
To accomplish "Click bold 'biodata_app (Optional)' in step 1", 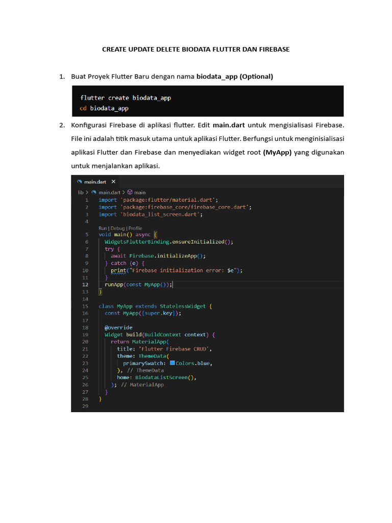I will 235,77.
